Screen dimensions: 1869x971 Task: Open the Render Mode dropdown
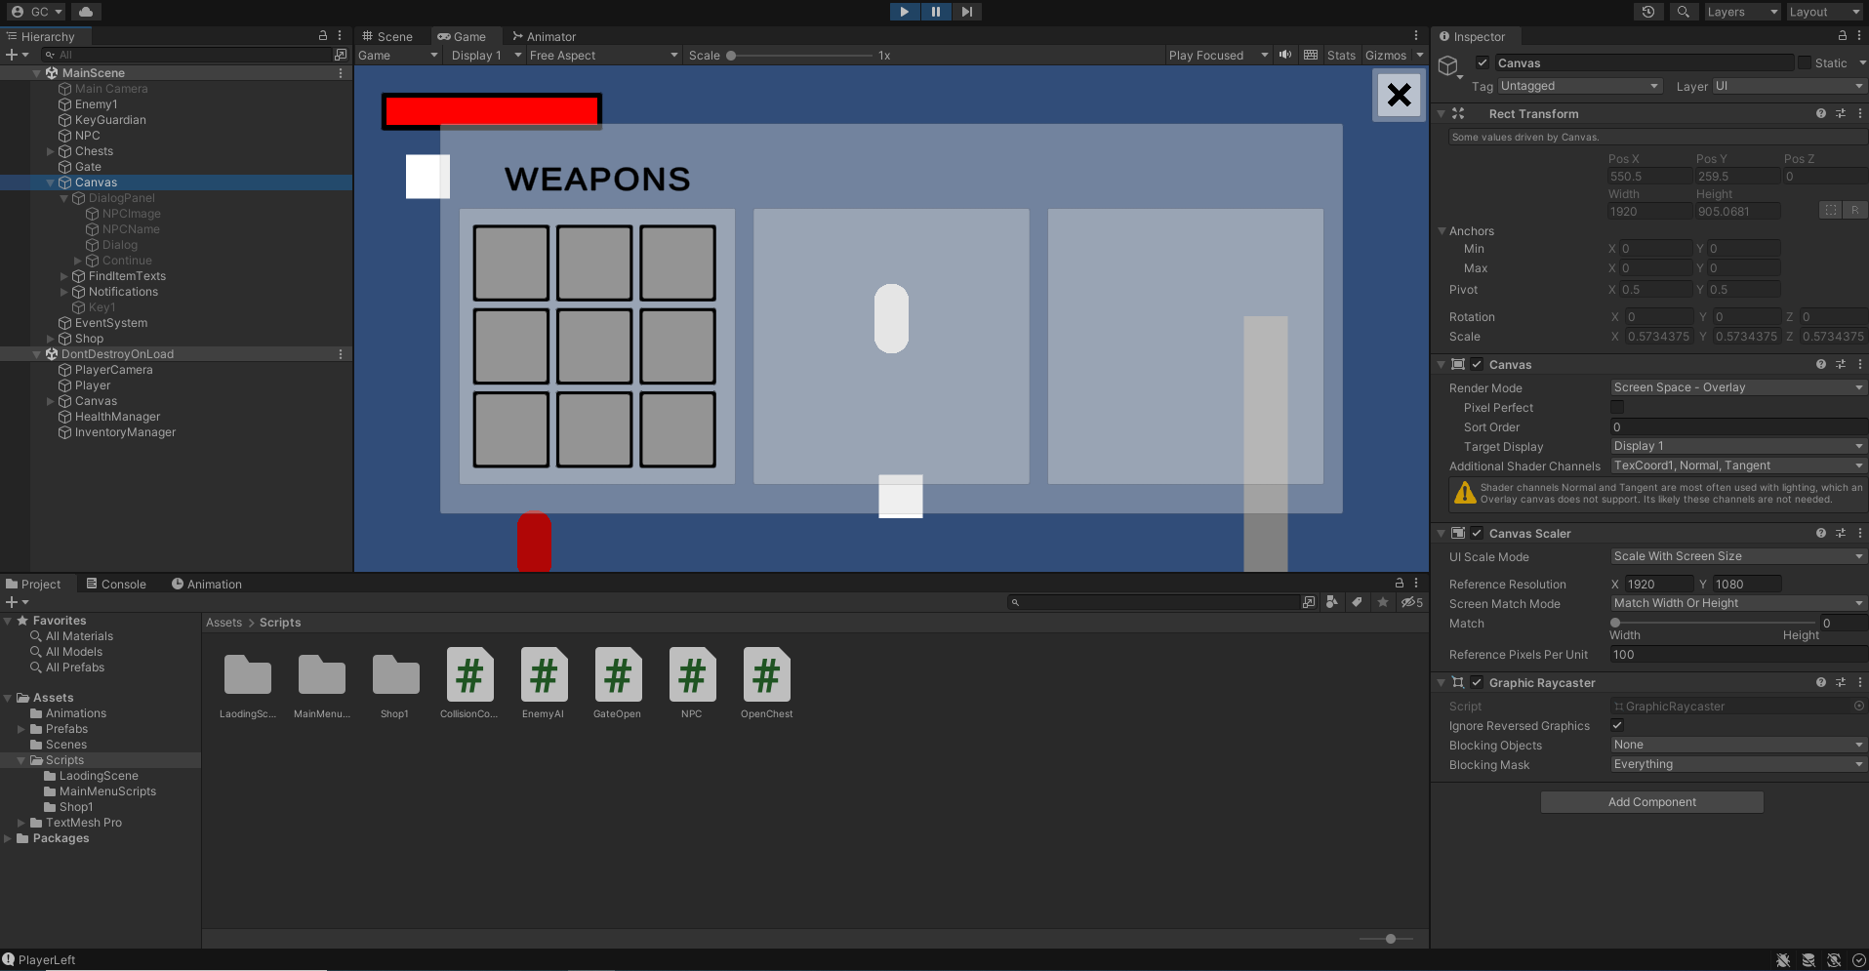(1738, 387)
